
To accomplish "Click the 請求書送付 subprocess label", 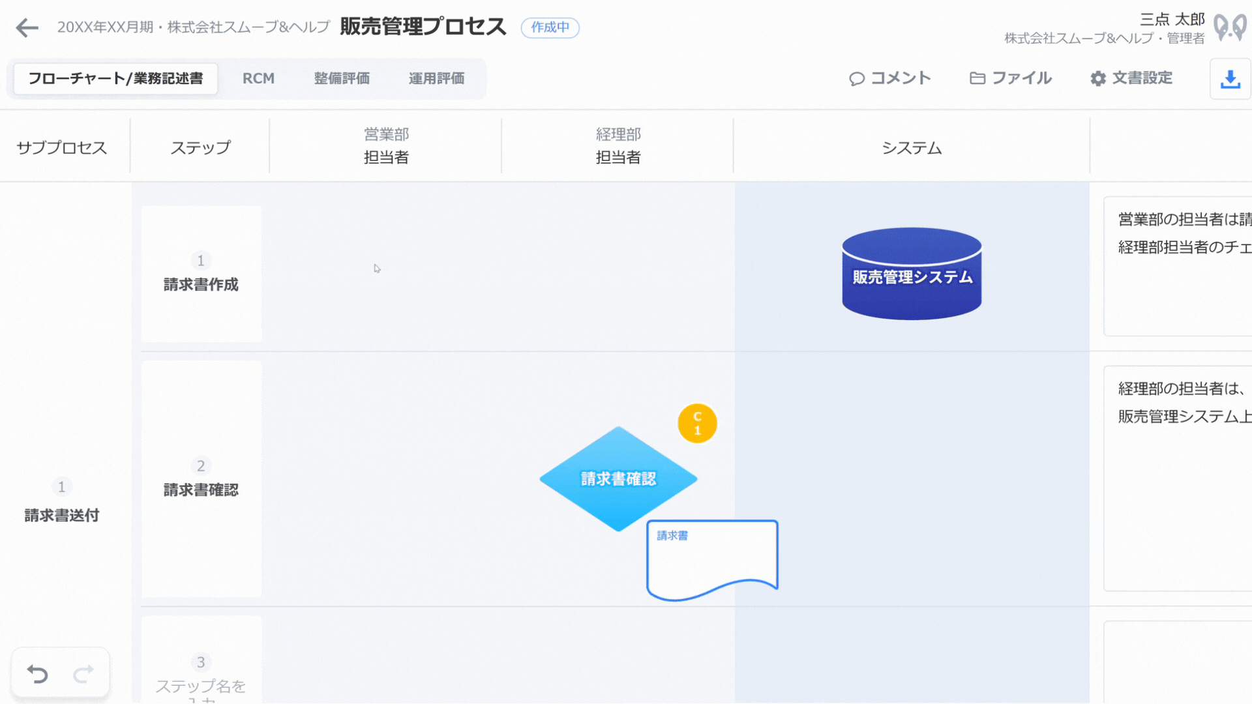I will (62, 515).
